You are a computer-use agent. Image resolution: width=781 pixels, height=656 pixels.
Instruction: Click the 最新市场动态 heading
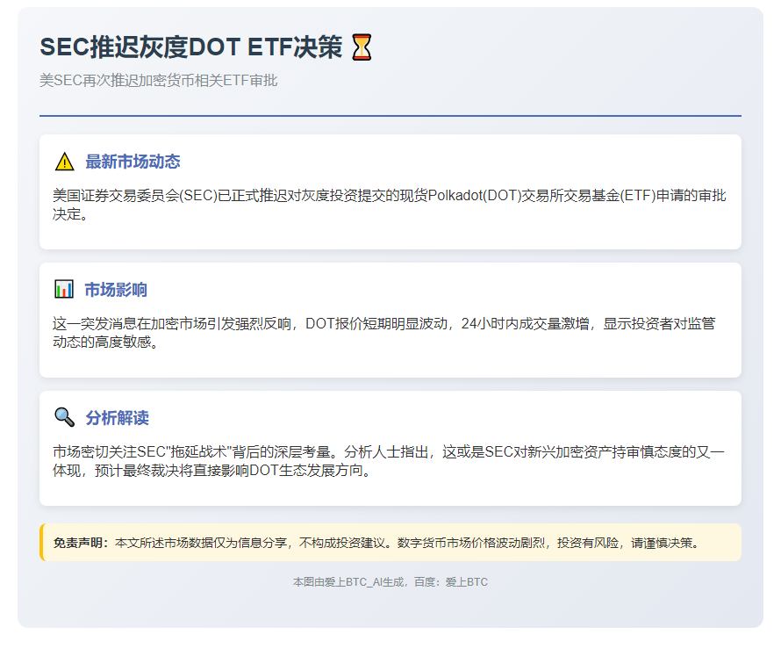pos(133,162)
